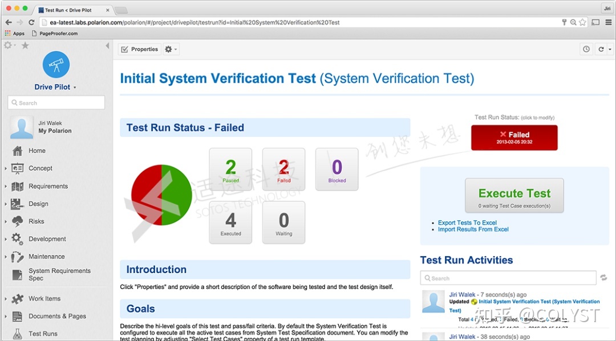This screenshot has width=616, height=341.
Task: Open a new browser tab
Action: click(121, 10)
